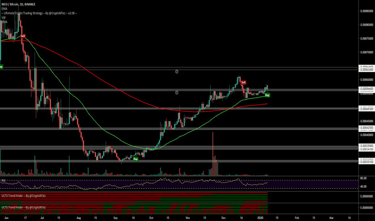Image resolution: width=375 pixels, height=221 pixels.
Task: Click the Sep label on time axis
Action: coord(115,218)
